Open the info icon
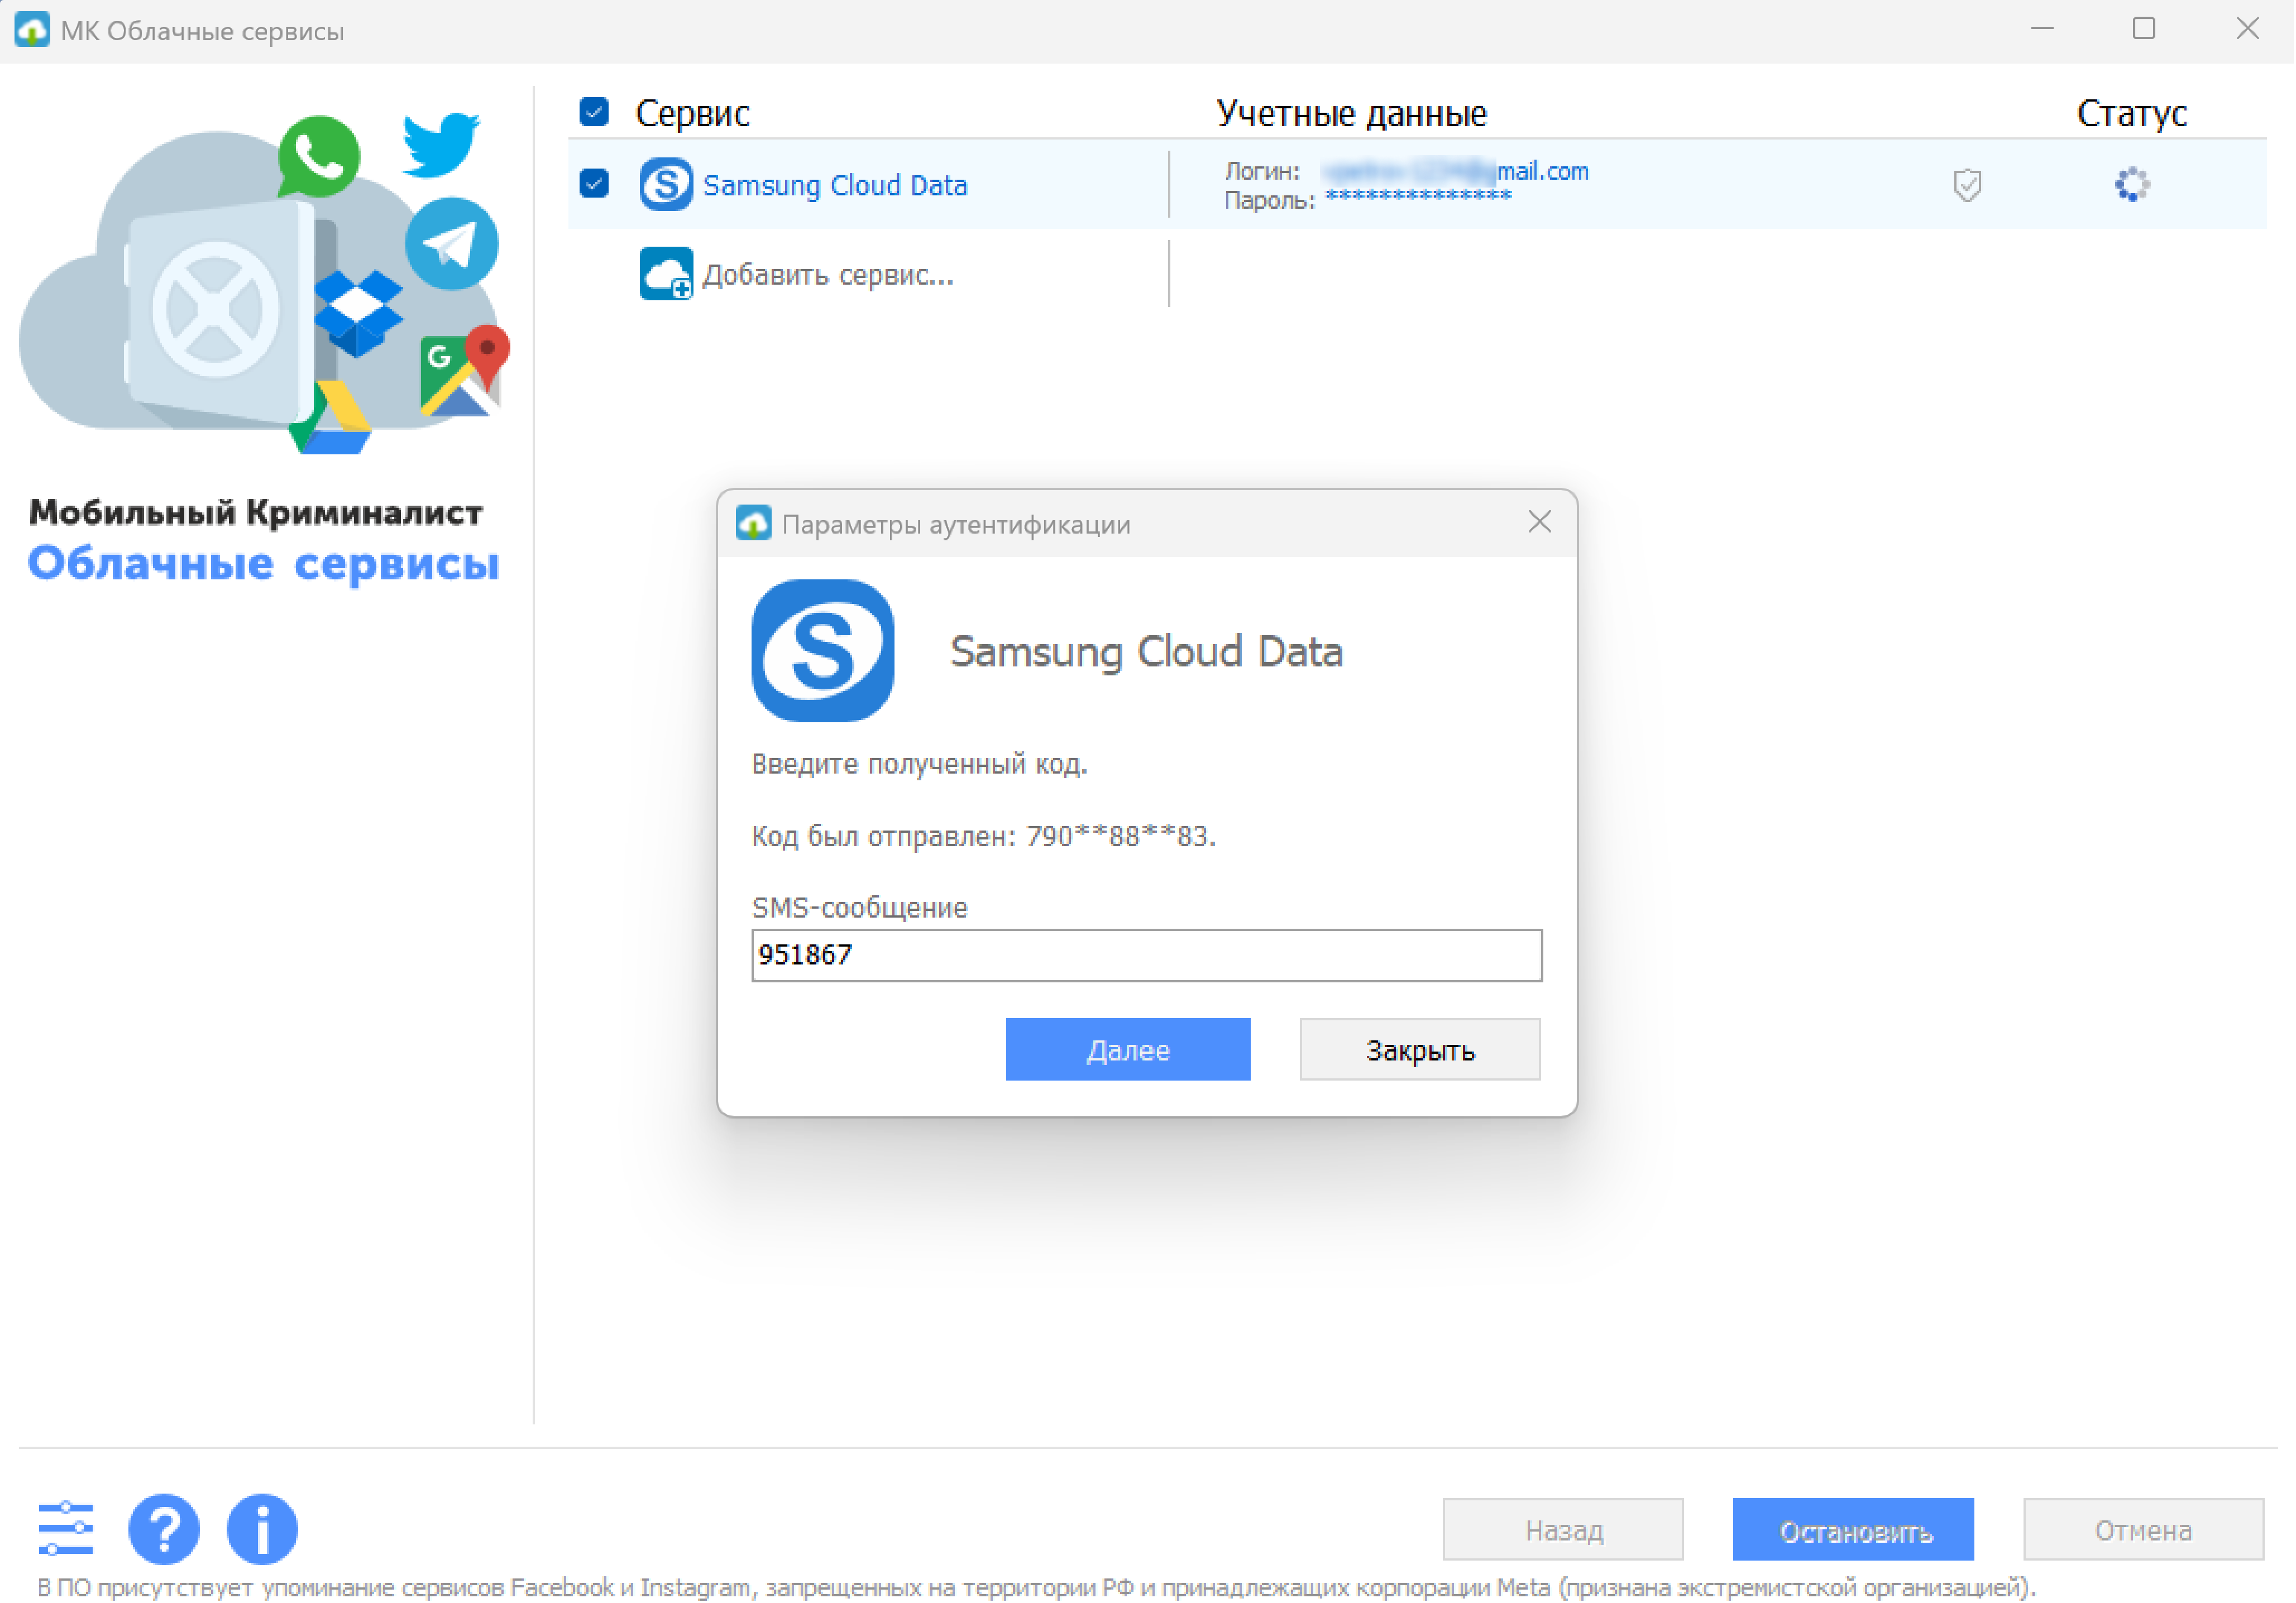 click(262, 1528)
